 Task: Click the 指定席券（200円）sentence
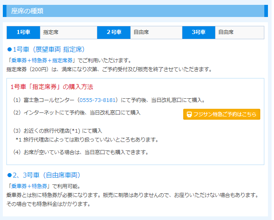coord(109,70)
